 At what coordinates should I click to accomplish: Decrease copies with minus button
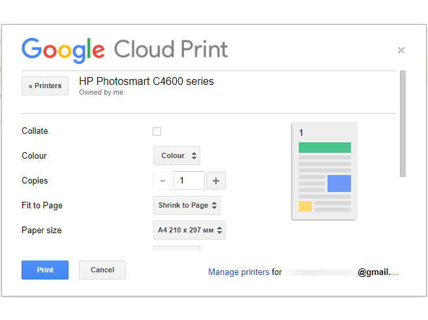[x=162, y=181]
